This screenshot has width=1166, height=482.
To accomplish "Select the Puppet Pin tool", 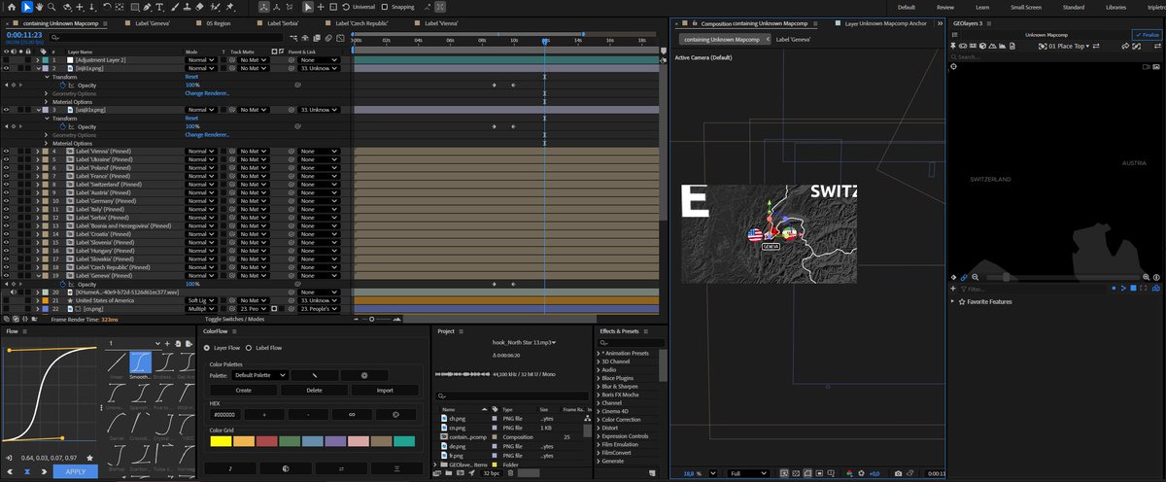I will [x=229, y=7].
